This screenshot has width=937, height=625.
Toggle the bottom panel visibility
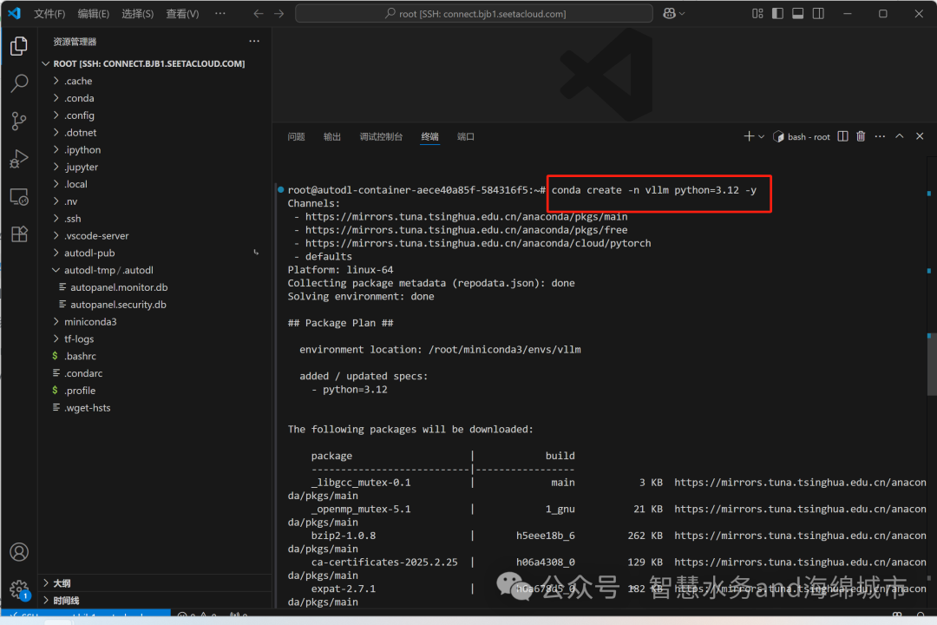point(798,13)
